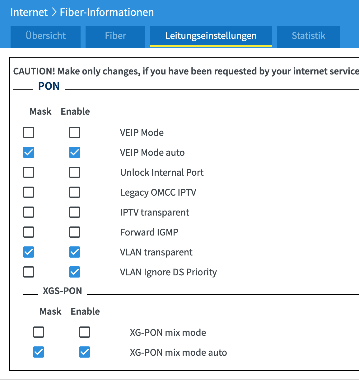359x390 pixels.
Task: Enable the IPTV transparent option
Action: [x=75, y=212]
